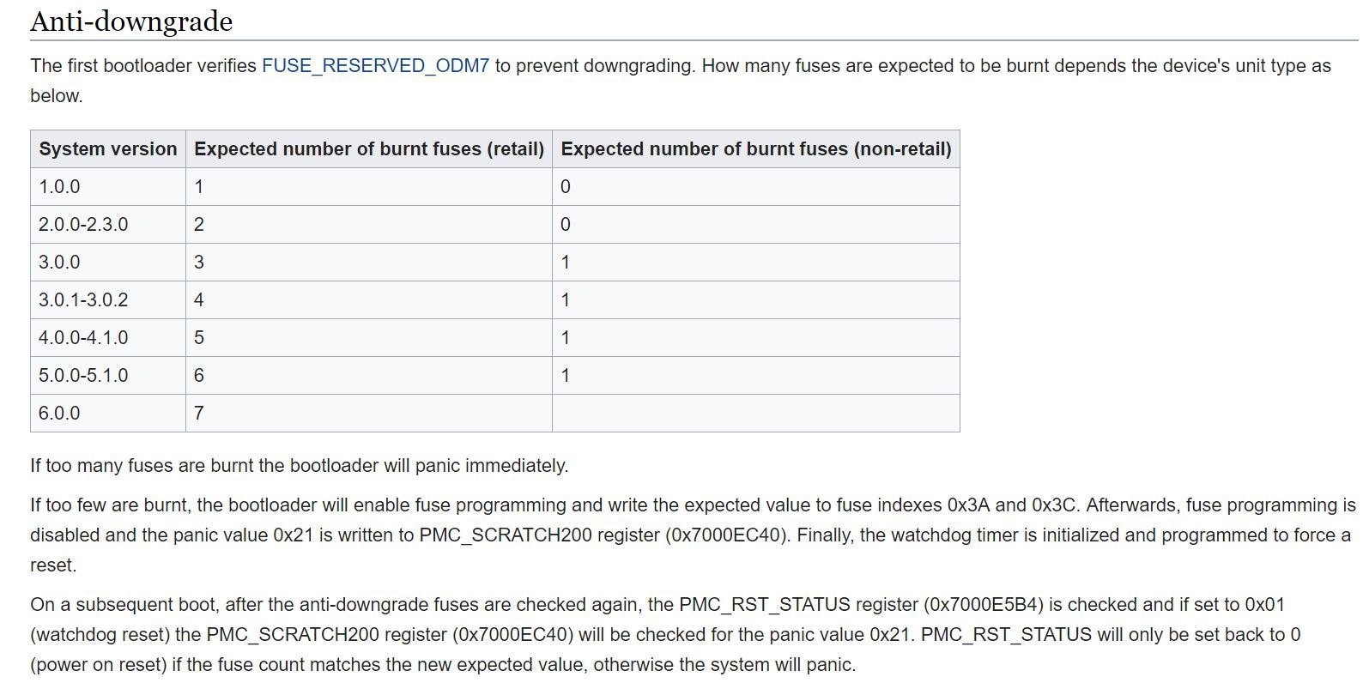Select the 4.0.0-4.1.0 version cell
The height and width of the screenshot is (683, 1363).
click(108, 338)
